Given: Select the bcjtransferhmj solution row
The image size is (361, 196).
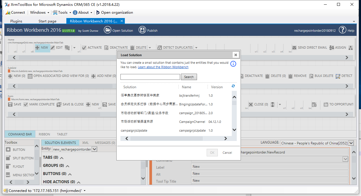Looking at the screenshot, I should click(176, 95).
